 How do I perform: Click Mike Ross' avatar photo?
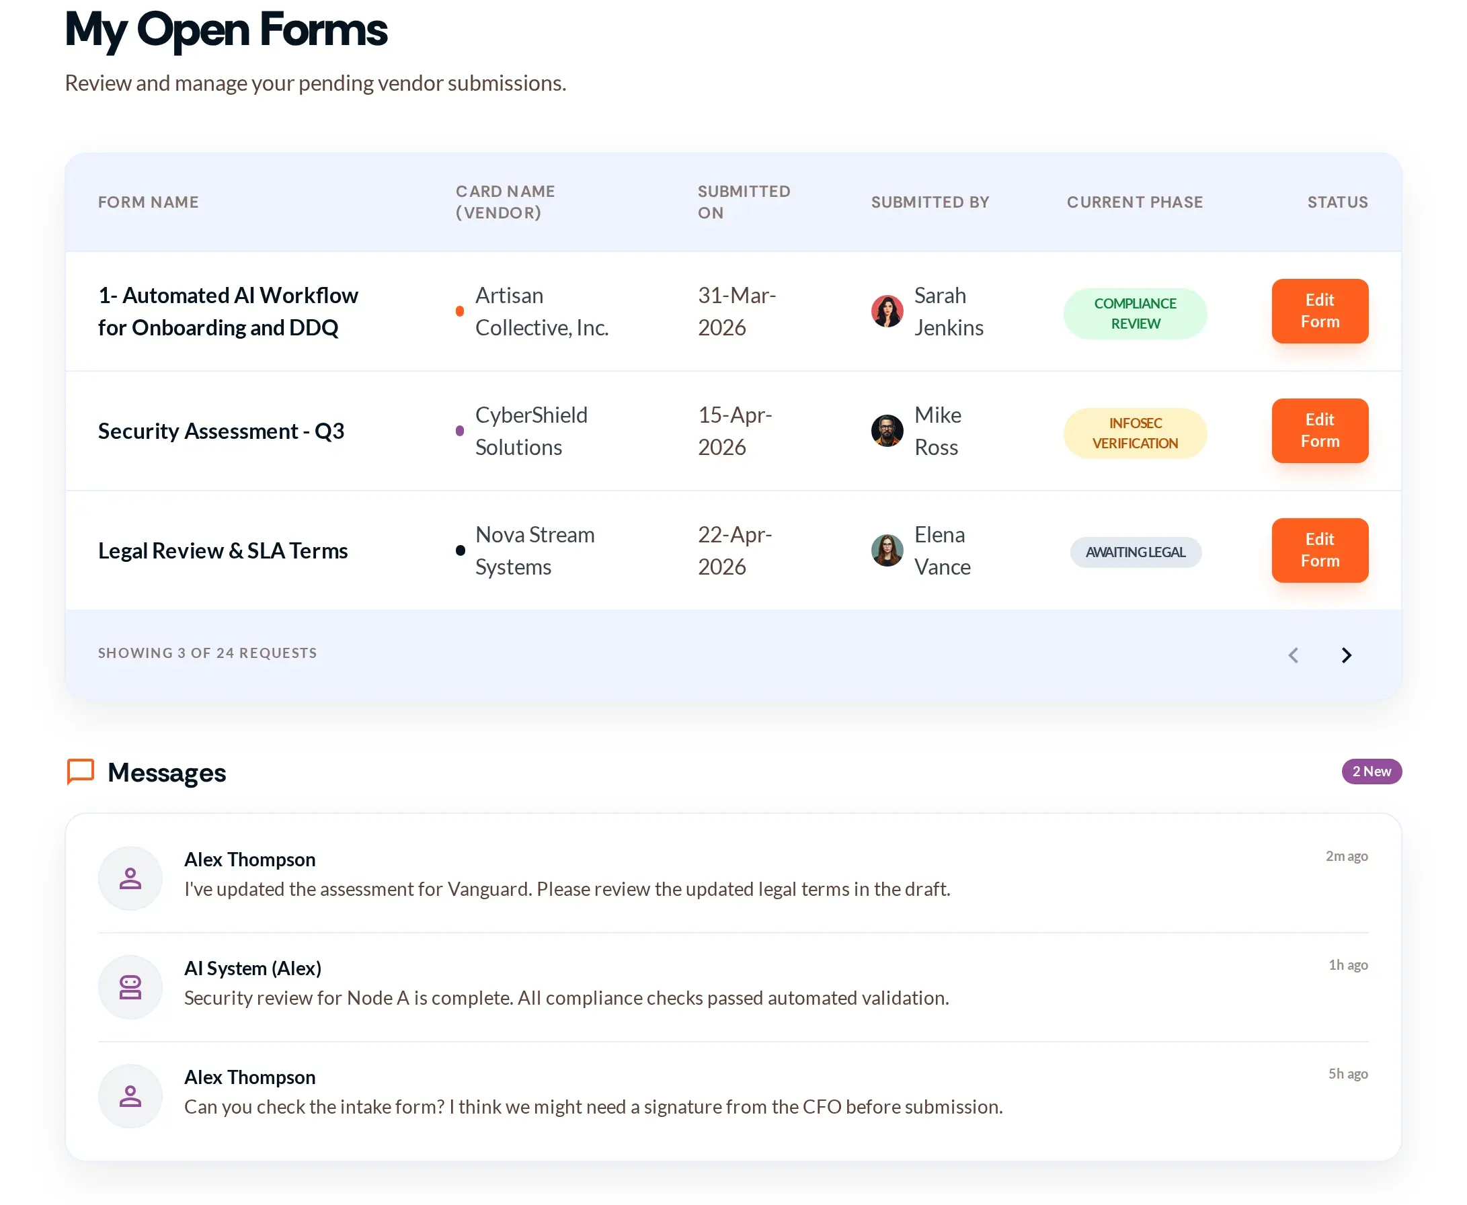pos(887,431)
